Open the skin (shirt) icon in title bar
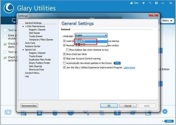 (x=143, y=4)
